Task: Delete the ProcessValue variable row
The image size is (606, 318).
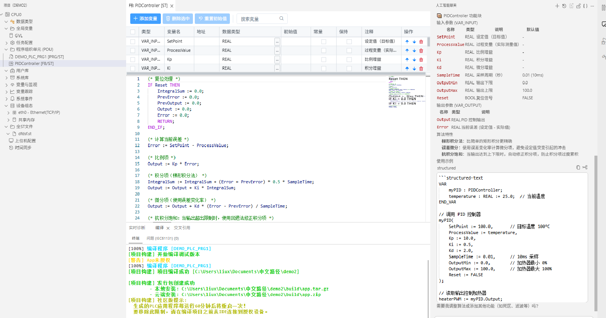Action: tap(421, 51)
